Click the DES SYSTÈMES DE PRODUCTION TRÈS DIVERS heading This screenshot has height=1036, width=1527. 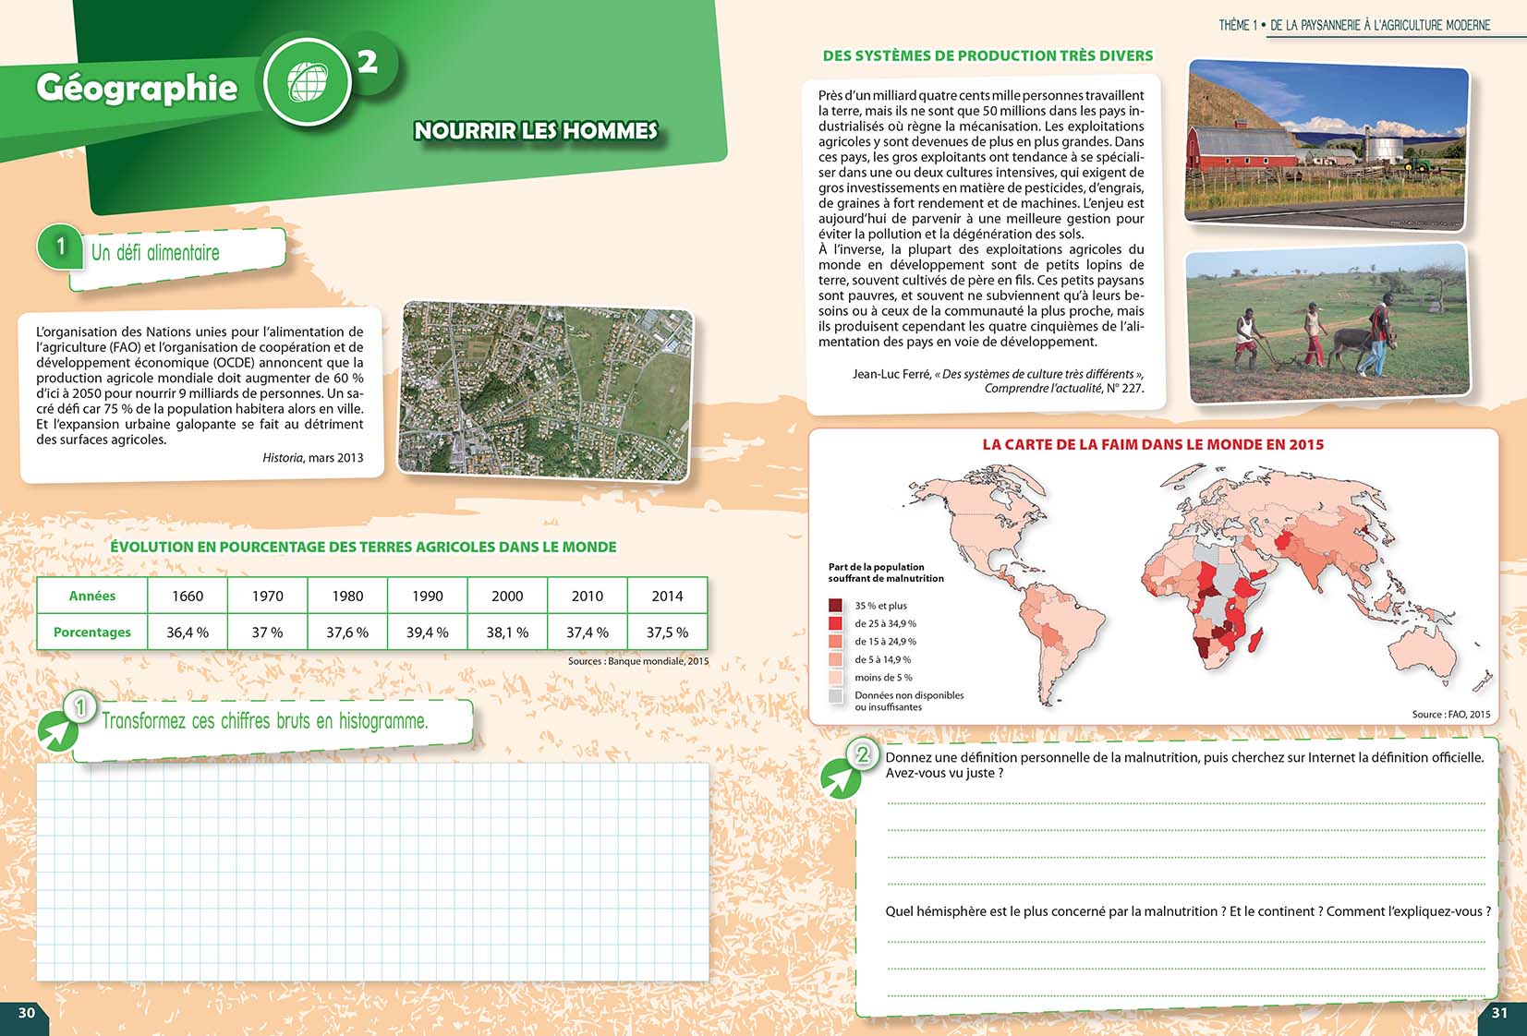tap(988, 55)
